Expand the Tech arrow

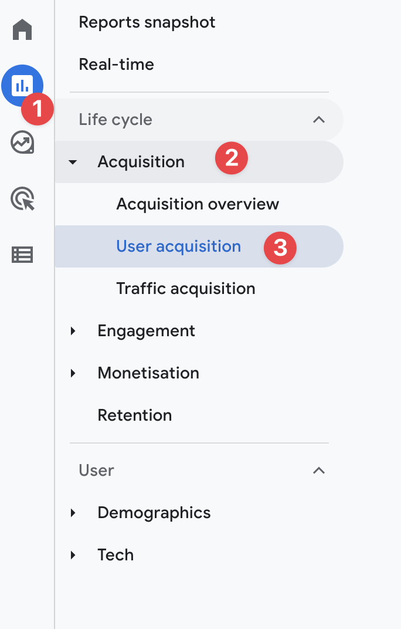point(73,555)
